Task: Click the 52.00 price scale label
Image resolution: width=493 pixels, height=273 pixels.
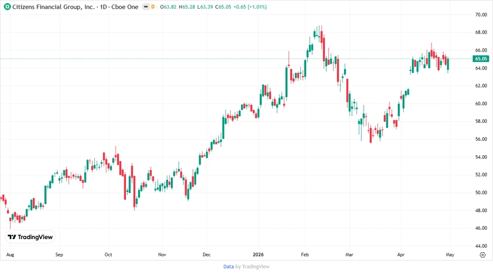Action: click(x=481, y=175)
